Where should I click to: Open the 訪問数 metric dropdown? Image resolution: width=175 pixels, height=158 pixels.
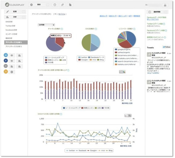[46, 25]
